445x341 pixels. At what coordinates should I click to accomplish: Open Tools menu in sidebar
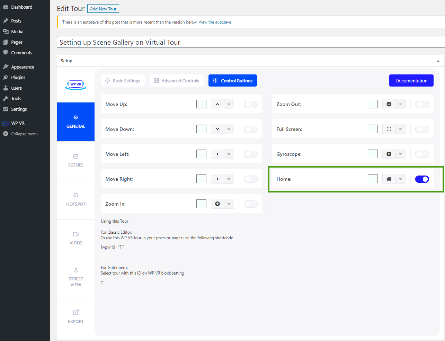(16, 98)
